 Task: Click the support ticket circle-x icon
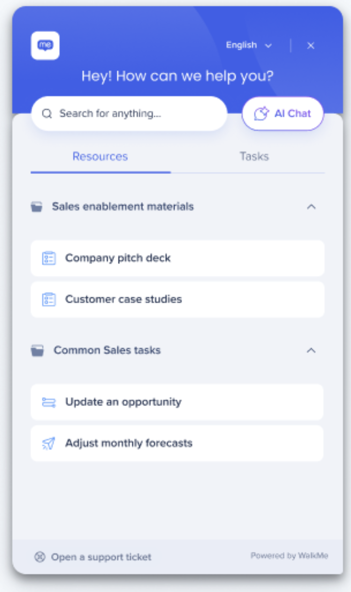[x=40, y=557]
